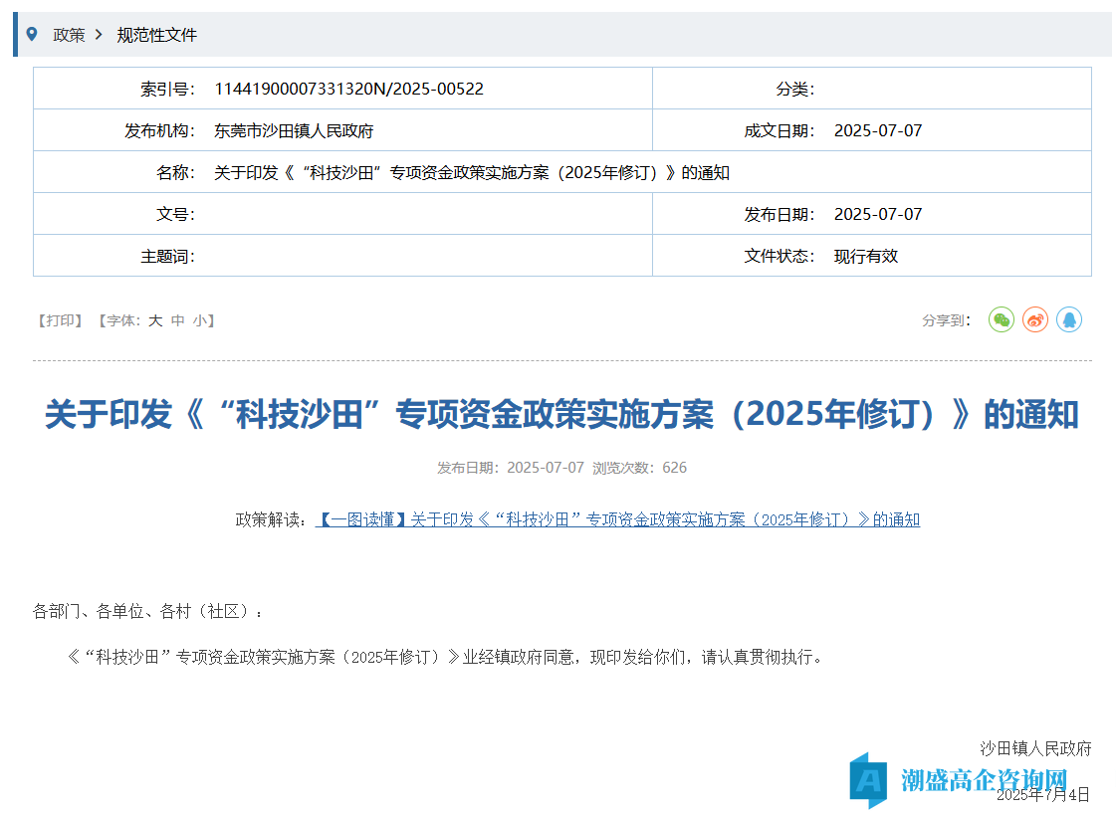Click the 东莞市沙田镇人民政府 publisher cell

point(294,130)
